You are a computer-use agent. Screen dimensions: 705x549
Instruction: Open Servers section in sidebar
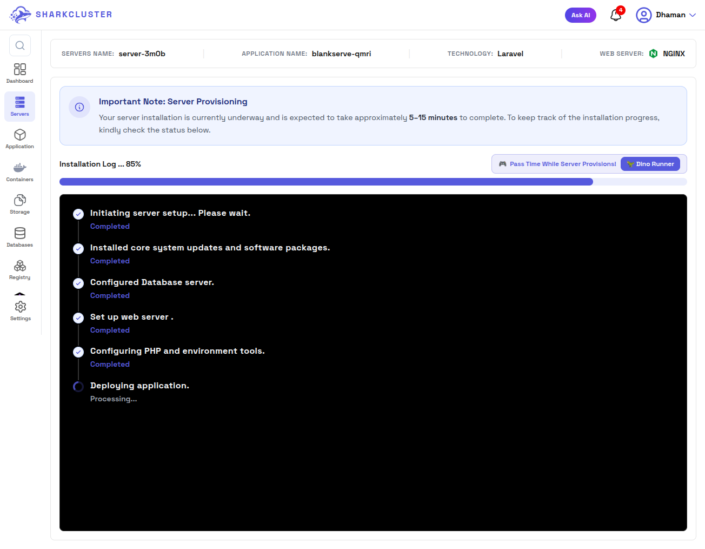[x=20, y=107]
